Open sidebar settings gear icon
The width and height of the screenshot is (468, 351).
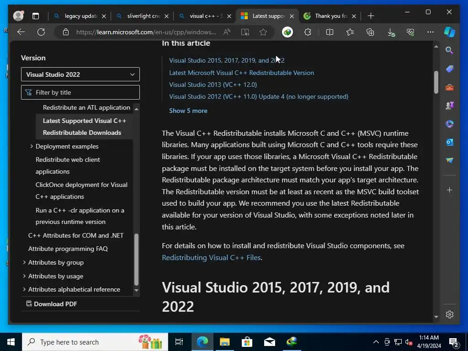click(450, 314)
